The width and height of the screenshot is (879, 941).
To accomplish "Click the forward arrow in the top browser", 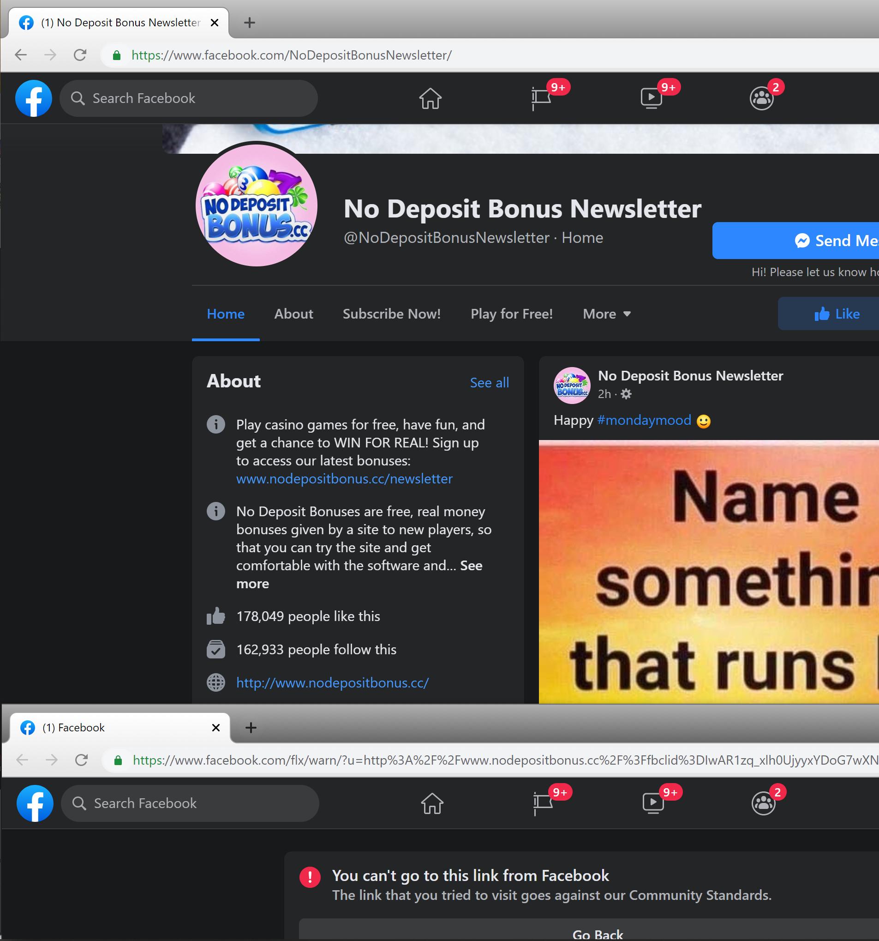I will tap(50, 55).
